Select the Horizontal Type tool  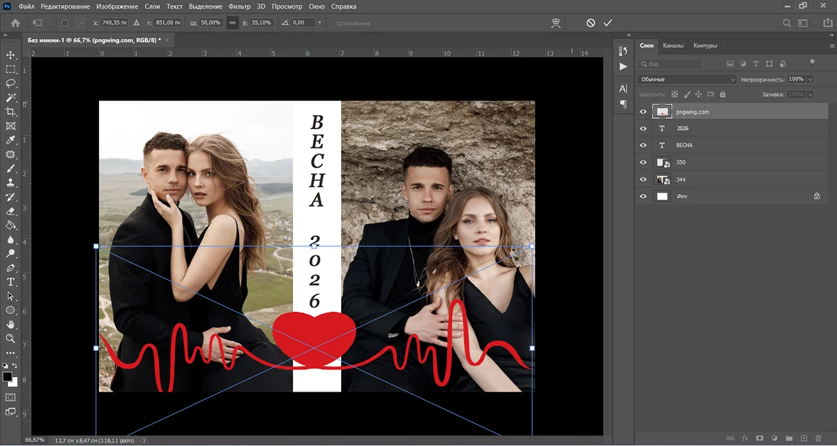click(x=10, y=282)
